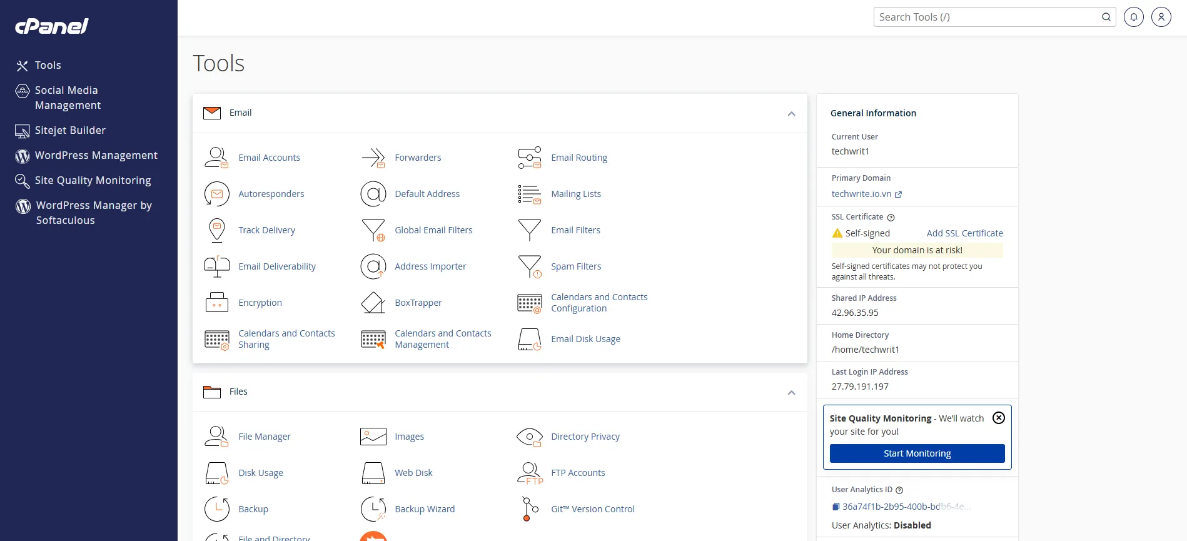The width and height of the screenshot is (1187, 541).
Task: Collapse the Email section
Action: click(791, 114)
